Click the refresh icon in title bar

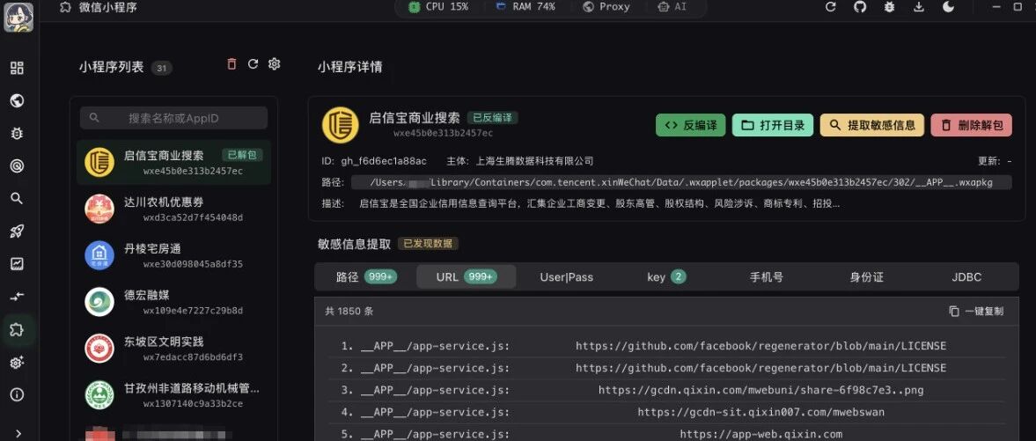pos(831,7)
